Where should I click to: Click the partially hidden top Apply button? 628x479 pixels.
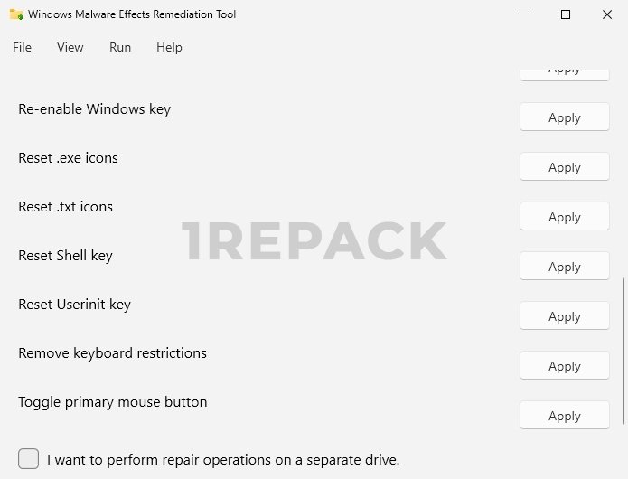click(564, 72)
